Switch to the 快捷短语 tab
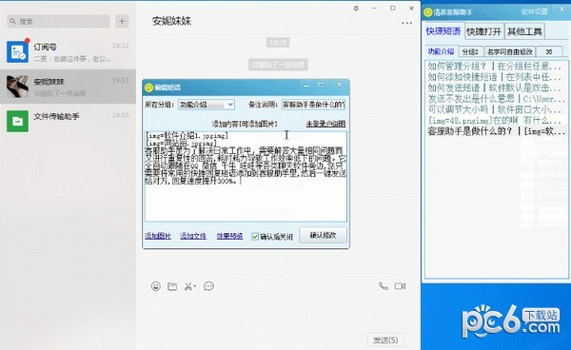This screenshot has height=350, width=571. pyautogui.click(x=443, y=31)
